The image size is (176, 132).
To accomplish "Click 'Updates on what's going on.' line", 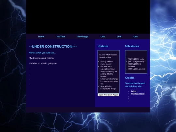I will pyautogui.click(x=43, y=63).
